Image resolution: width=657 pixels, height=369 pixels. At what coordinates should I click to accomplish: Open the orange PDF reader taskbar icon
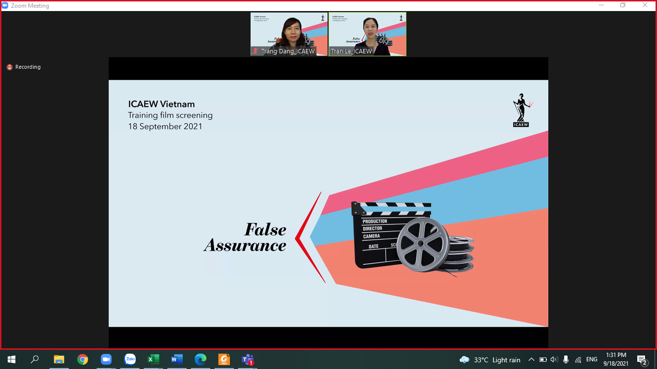tap(224, 359)
